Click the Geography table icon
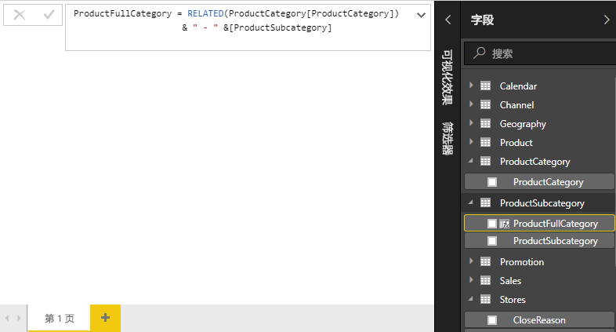Image resolution: width=616 pixels, height=332 pixels. (485, 124)
